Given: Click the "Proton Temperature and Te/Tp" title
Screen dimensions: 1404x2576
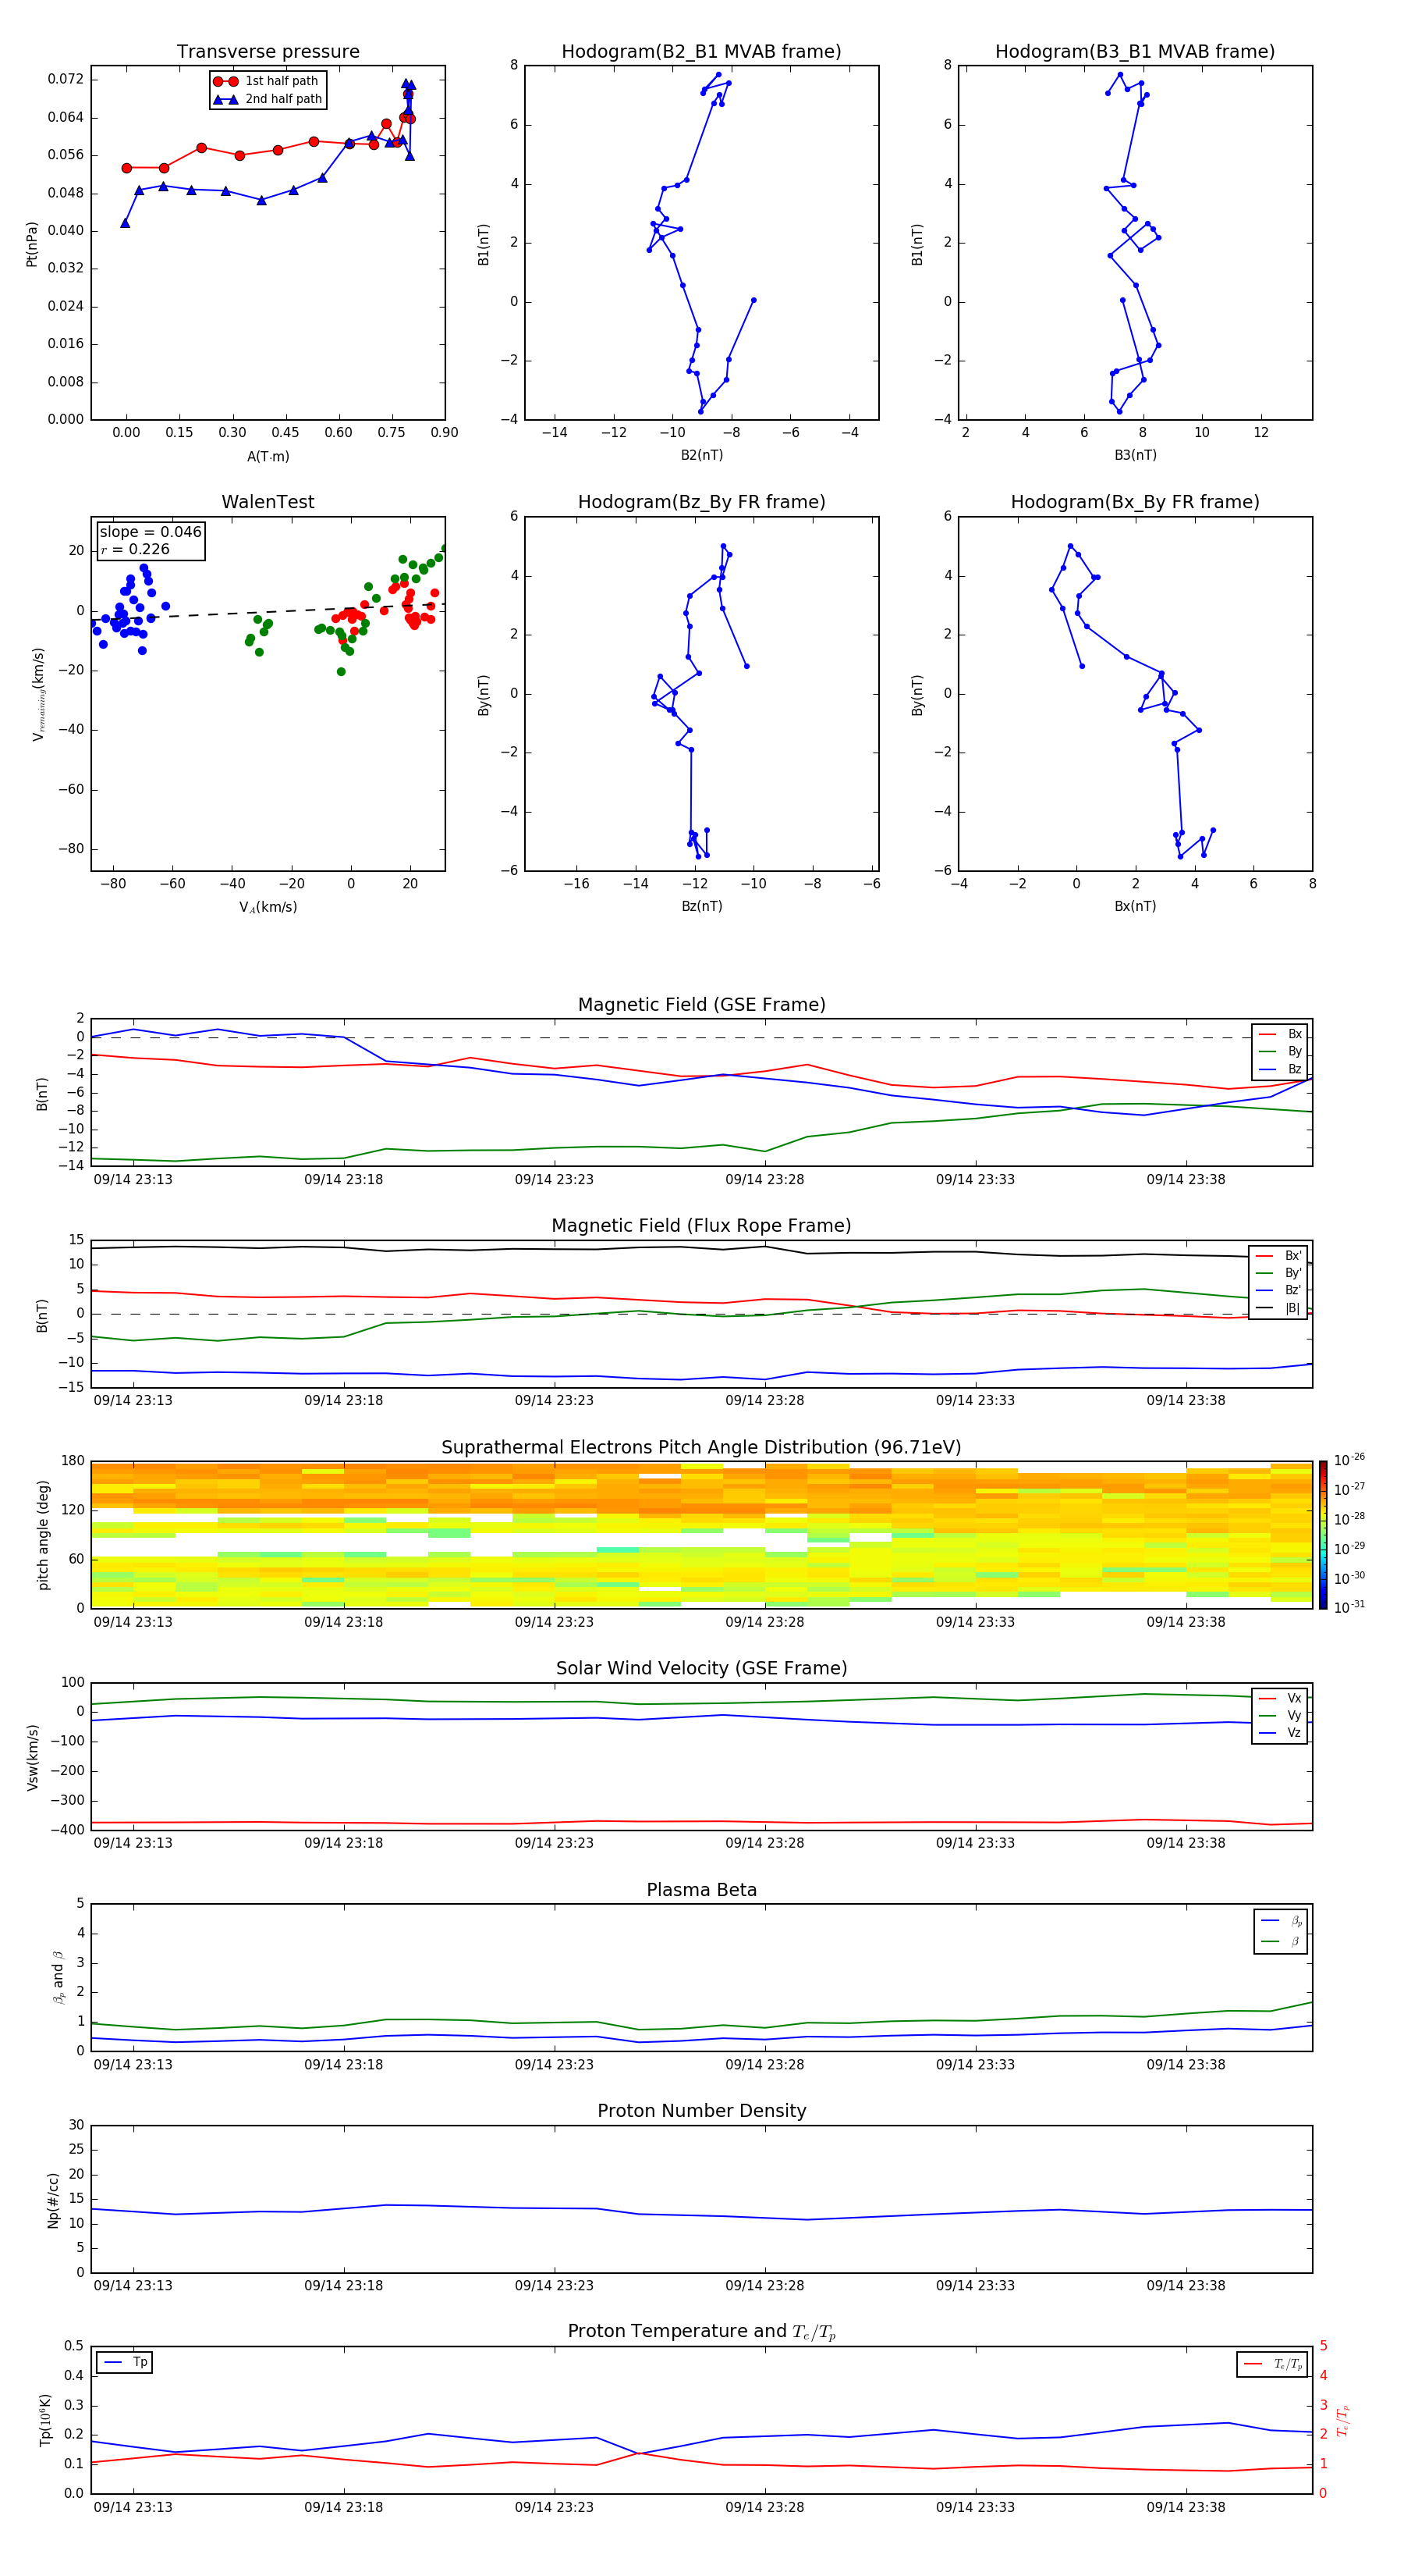Looking at the screenshot, I should tap(701, 2332).
